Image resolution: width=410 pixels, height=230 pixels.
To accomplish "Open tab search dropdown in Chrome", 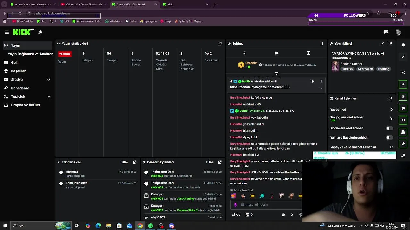I will (4, 4).
